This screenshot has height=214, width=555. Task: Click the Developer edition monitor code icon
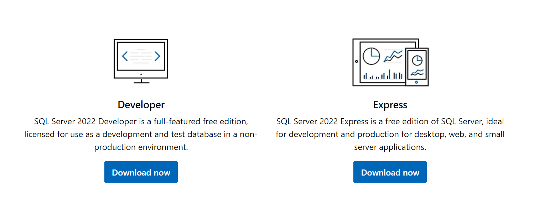pos(141,61)
